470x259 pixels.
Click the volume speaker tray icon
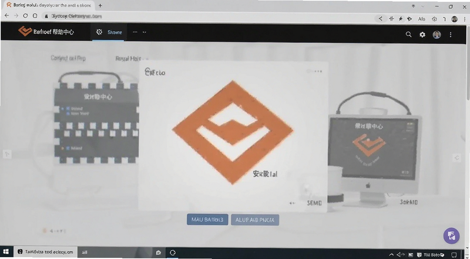coord(400,255)
